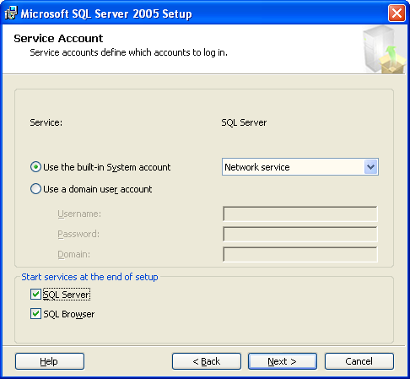The image size is (410, 379).
Task: Cancel the setup wizard
Action: point(359,361)
